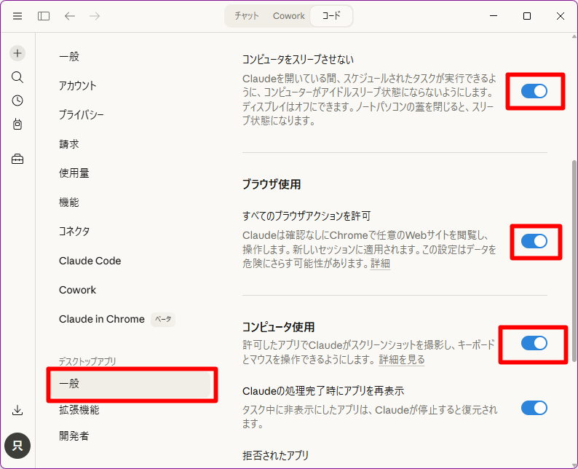Open the user avatar profile button

click(17, 446)
